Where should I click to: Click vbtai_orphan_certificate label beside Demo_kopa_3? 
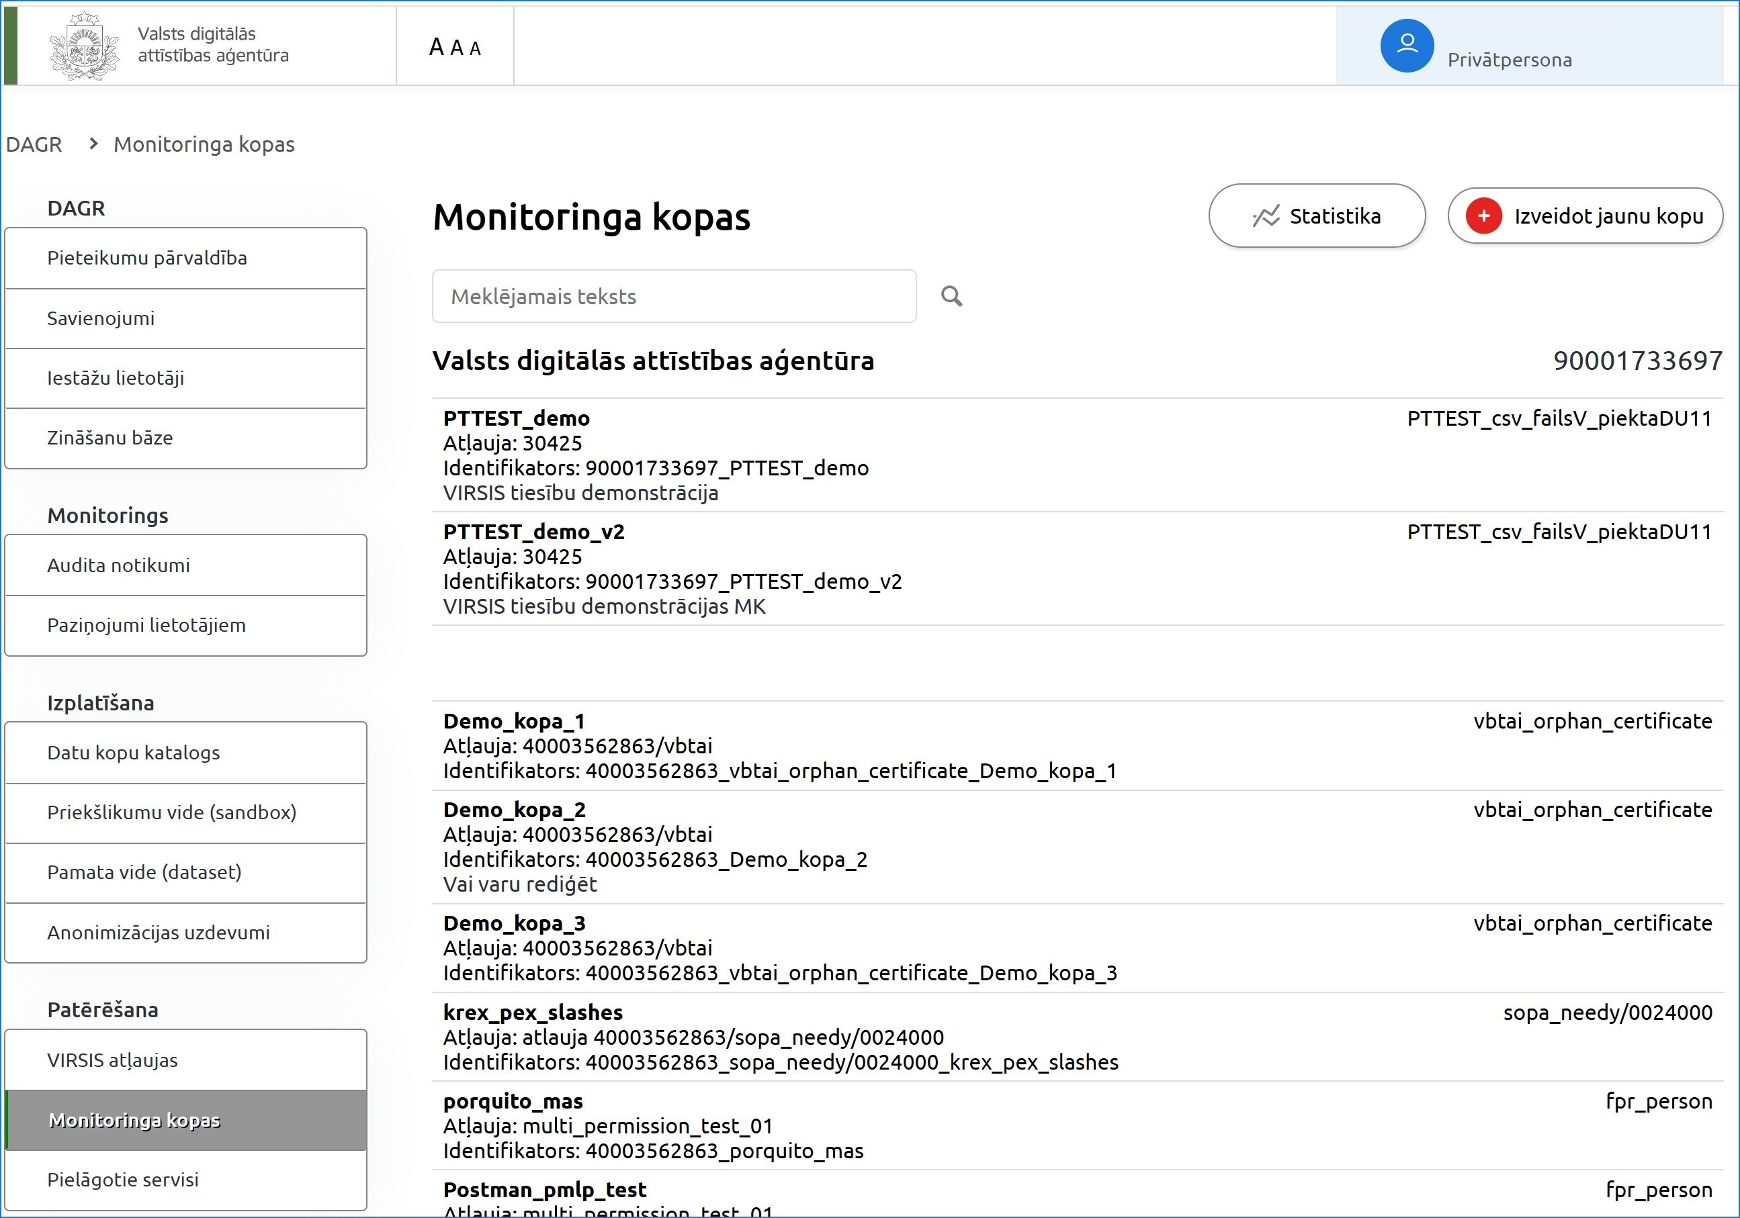(1593, 923)
